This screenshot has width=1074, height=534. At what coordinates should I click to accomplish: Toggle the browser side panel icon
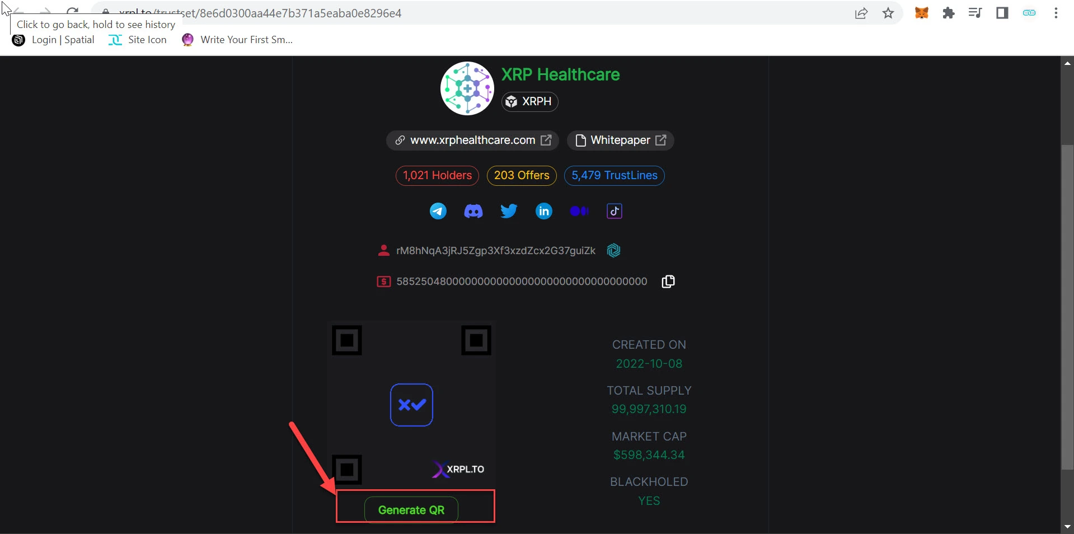click(1002, 13)
